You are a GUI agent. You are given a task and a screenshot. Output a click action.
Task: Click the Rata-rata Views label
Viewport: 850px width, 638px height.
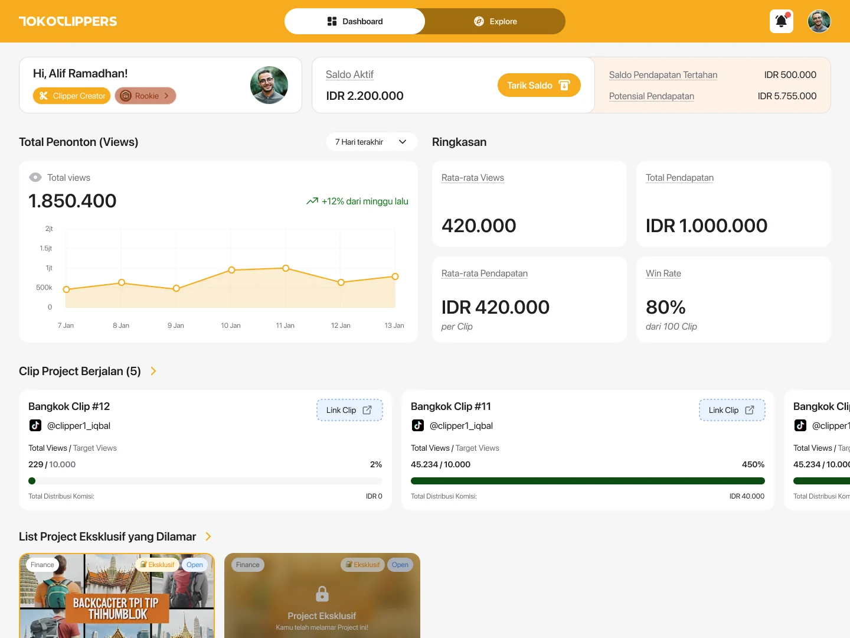coord(473,178)
